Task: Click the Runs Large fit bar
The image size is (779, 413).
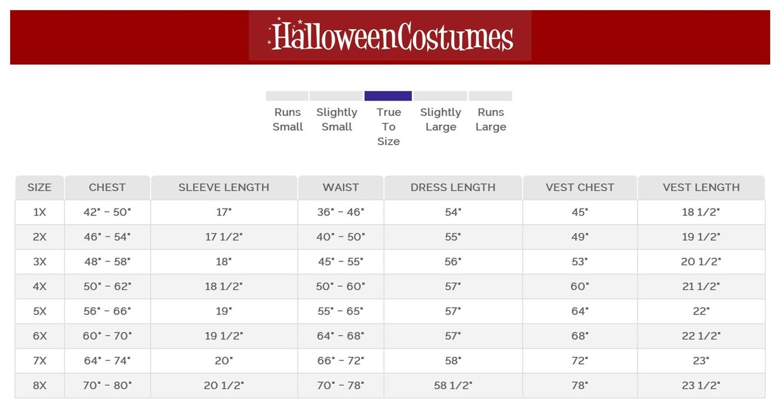Action: point(490,96)
